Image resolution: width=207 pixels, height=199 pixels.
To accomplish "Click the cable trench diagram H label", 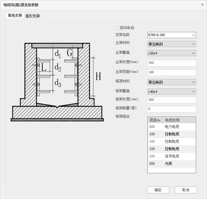I will (98, 76).
